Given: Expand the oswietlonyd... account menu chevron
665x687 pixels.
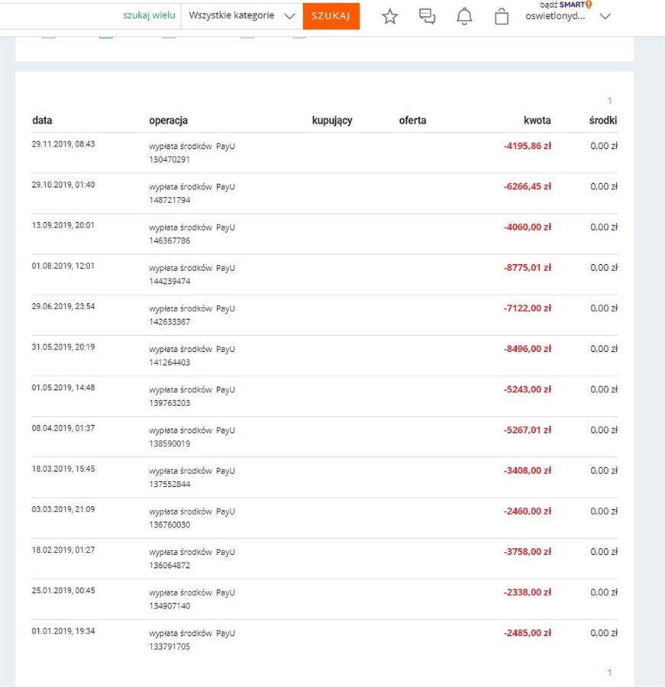Looking at the screenshot, I should pos(605,17).
